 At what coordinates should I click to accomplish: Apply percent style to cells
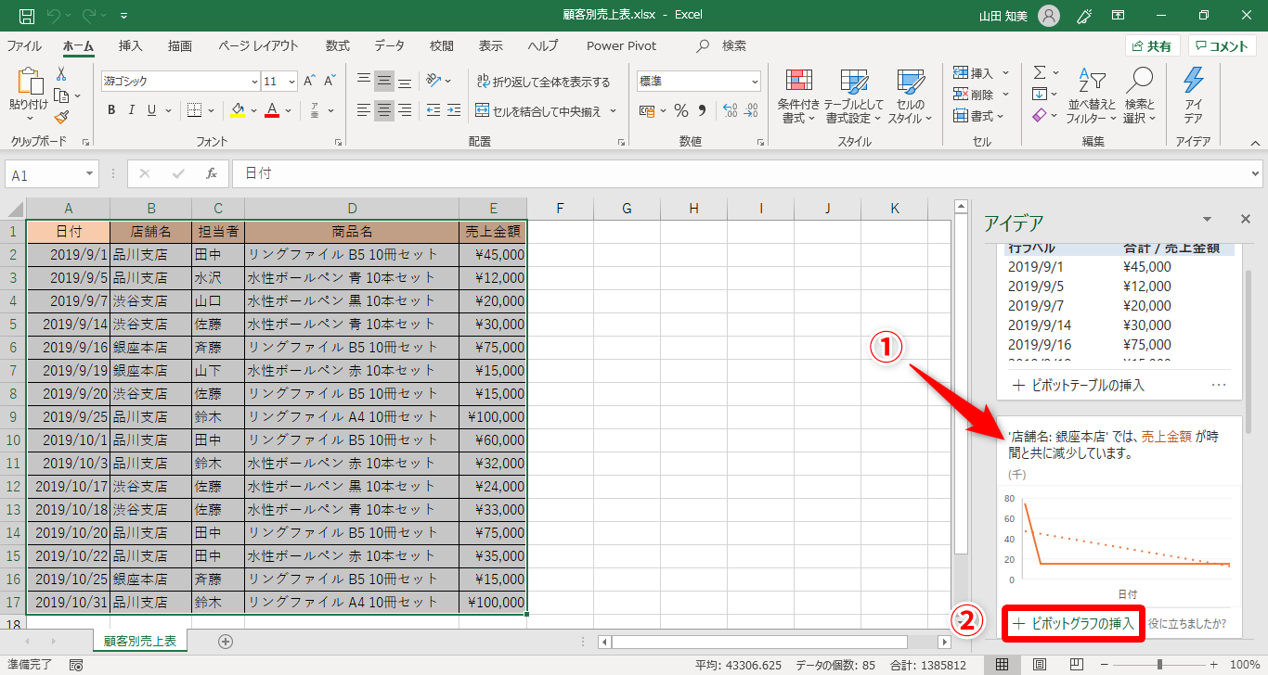click(680, 111)
